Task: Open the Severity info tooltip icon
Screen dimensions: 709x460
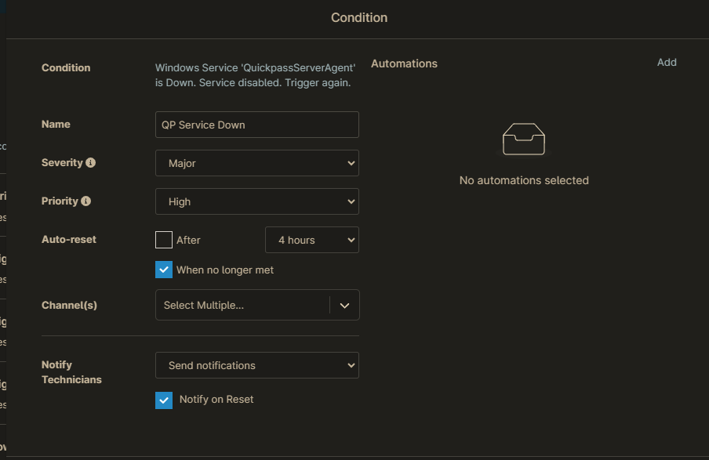Action: pyautogui.click(x=89, y=162)
